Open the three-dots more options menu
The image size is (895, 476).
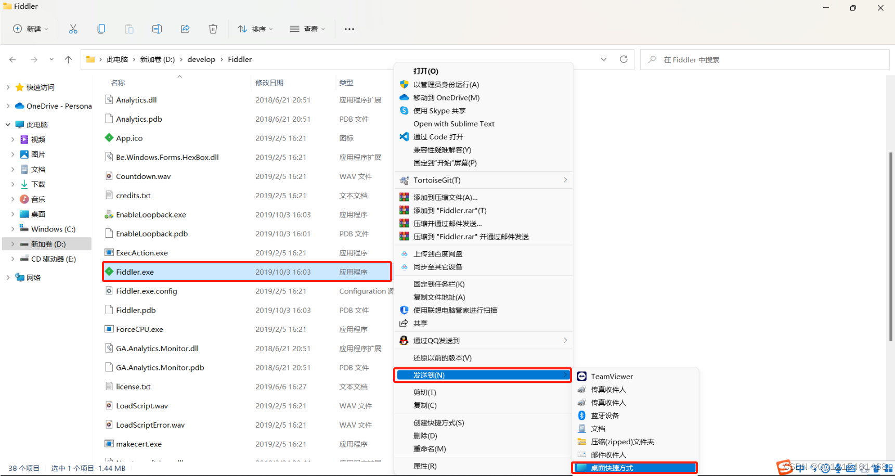(349, 29)
